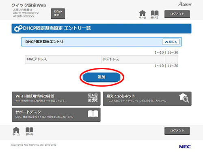Open the top 使い方 manual book icon
This screenshot has width=203, height=155.
click(155, 15)
